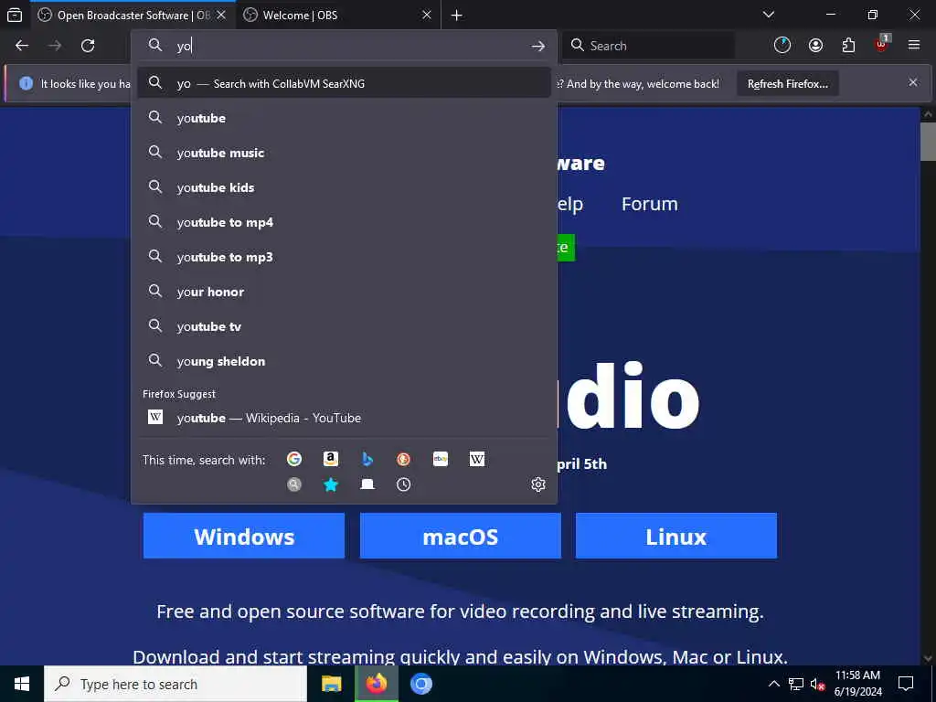This screenshot has height=702, width=936.
Task: Search open tabs with the tab icon
Action: [367, 484]
